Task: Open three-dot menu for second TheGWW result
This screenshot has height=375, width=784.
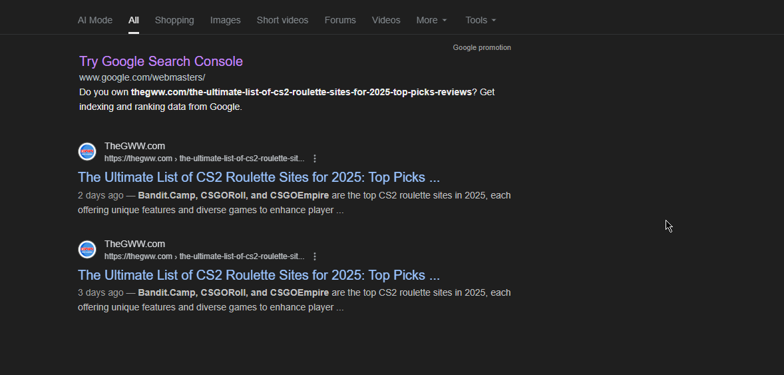Action: click(x=315, y=256)
